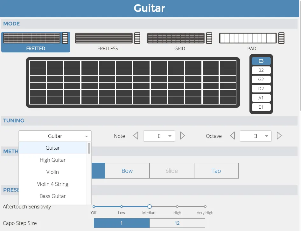
Task: Select the Bow method
Action: coord(127,171)
